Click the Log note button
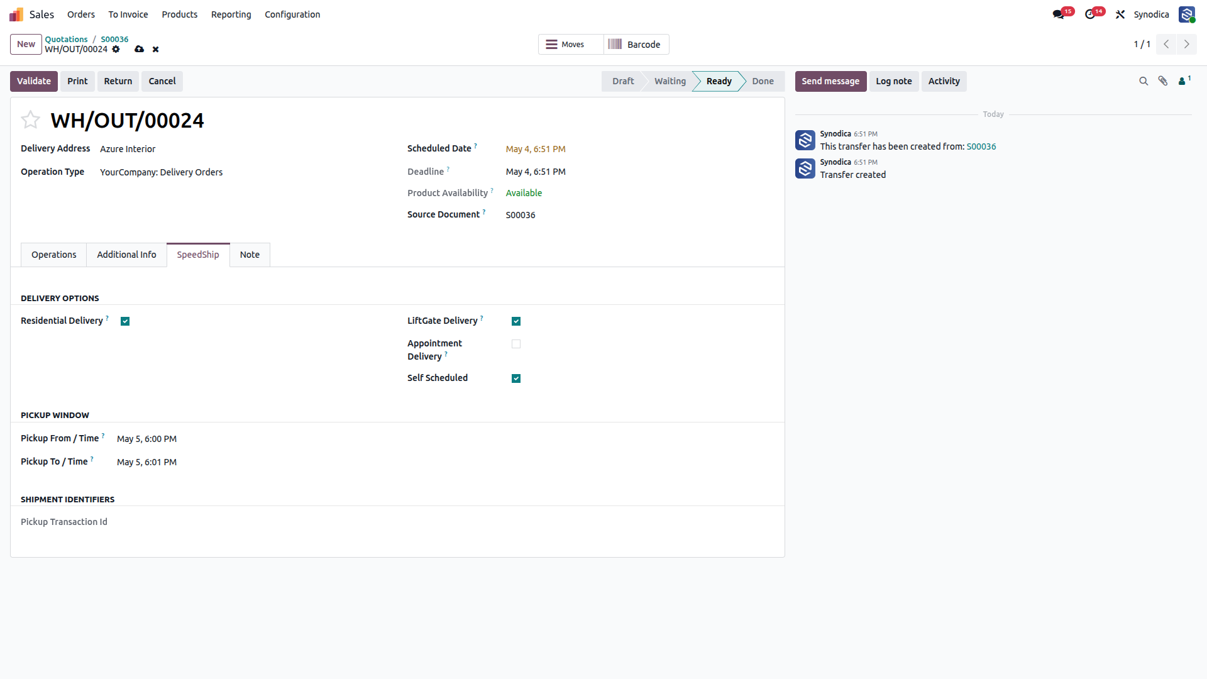Image resolution: width=1207 pixels, height=679 pixels. [894, 81]
